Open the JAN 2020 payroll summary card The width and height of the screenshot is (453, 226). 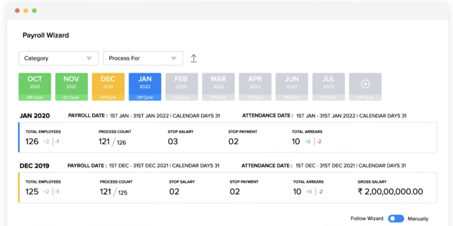tap(227, 137)
